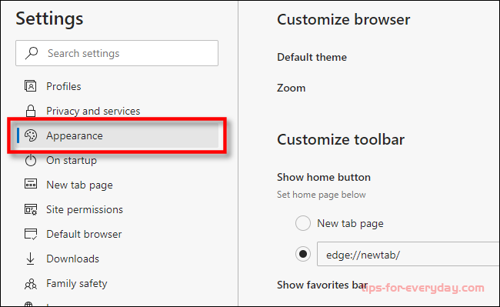The width and height of the screenshot is (500, 307).
Task: Click the magnifier icon in search box
Action: [32, 53]
